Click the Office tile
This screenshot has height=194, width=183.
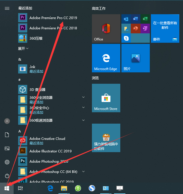pos(106,28)
